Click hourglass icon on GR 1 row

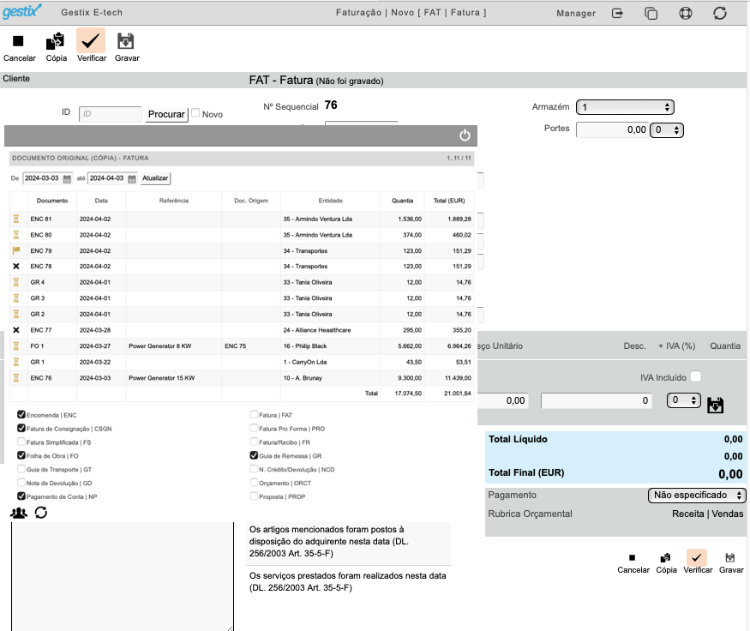(16, 362)
